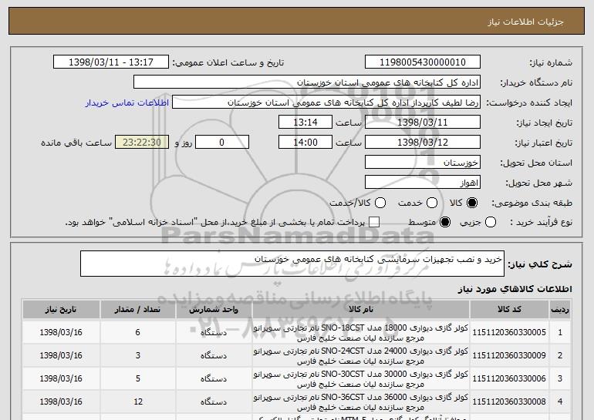Viewport: 594px width, 420px height.
Task: Click the ردیف column header
Action: click(560, 310)
